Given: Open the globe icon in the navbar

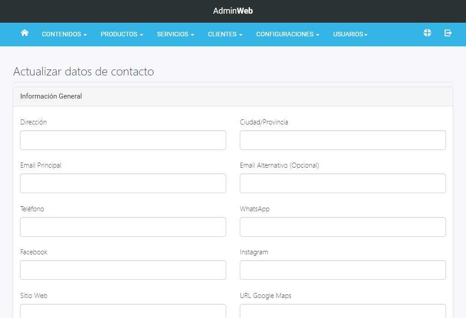Looking at the screenshot, I should (x=427, y=33).
